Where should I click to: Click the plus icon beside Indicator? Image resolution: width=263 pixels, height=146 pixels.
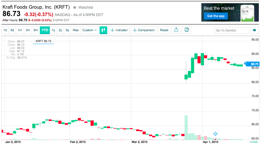pos(112,30)
